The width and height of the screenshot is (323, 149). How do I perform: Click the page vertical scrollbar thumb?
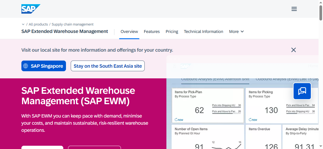pos(321,13)
